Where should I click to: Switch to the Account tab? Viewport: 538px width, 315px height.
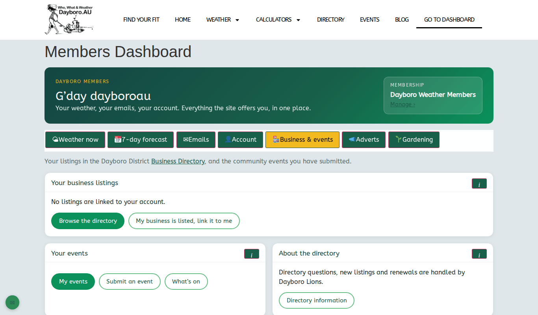coord(240,140)
